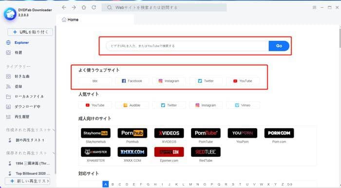Click the main page vertical scrollbar
This screenshot has width=341, height=188.
340,38
